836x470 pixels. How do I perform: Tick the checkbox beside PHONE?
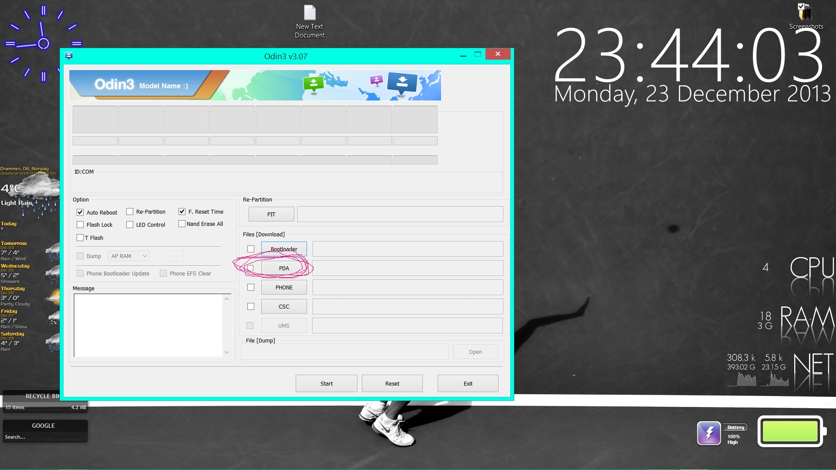[x=251, y=287]
